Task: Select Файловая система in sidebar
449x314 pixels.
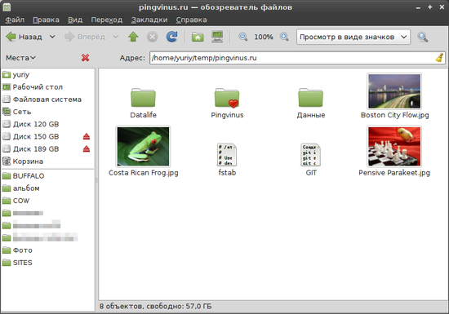Action: tap(48, 100)
